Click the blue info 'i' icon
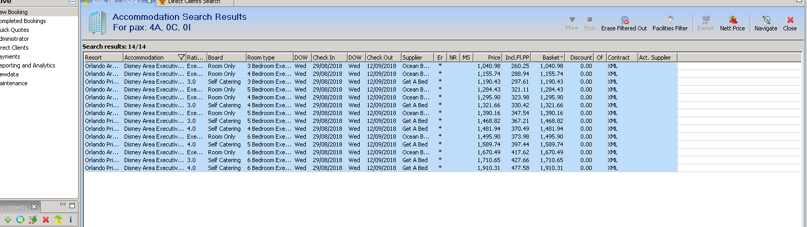This screenshot has width=807, height=227. tap(71, 220)
